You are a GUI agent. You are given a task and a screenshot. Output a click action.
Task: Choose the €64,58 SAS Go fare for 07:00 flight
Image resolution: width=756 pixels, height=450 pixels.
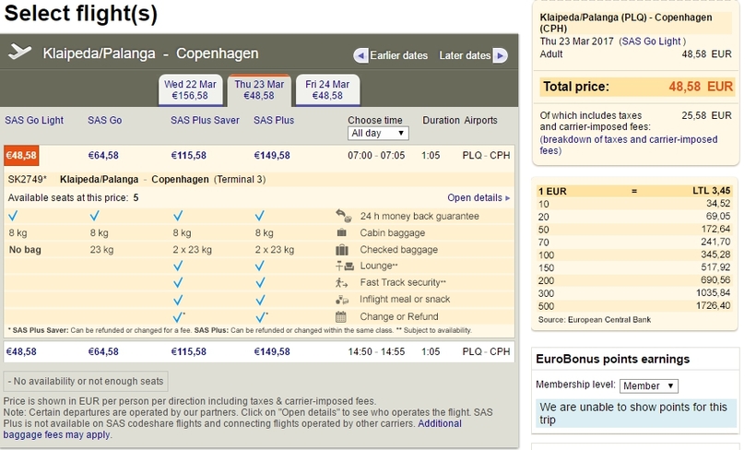103,156
